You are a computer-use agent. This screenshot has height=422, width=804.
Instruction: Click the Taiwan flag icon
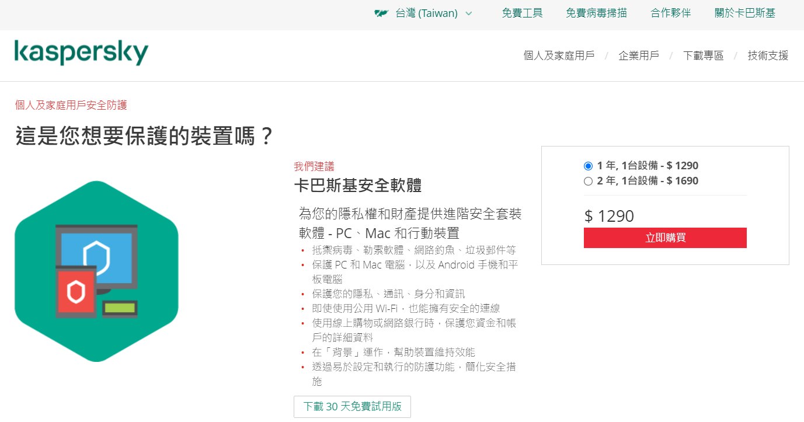[x=382, y=13]
